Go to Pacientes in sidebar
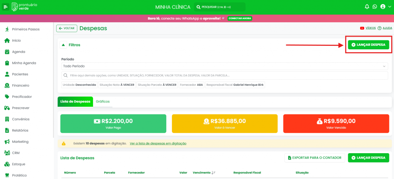The width and height of the screenshot is (394, 179). click(x=20, y=74)
